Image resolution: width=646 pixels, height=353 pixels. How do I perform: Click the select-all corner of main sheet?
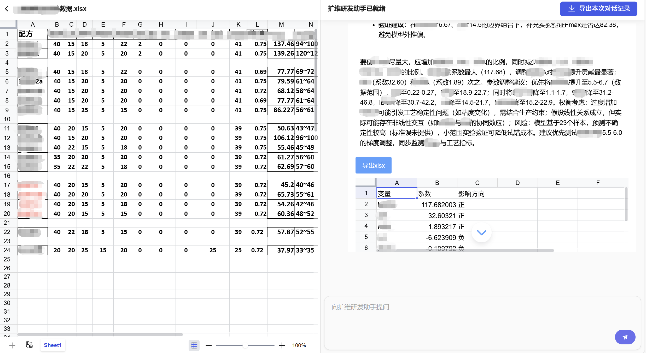8,24
